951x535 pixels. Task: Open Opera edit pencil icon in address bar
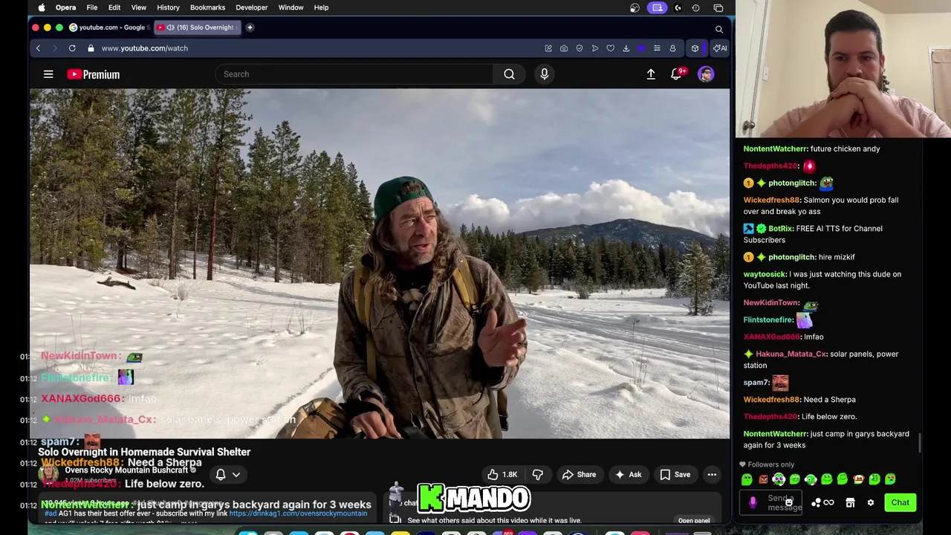(x=548, y=48)
